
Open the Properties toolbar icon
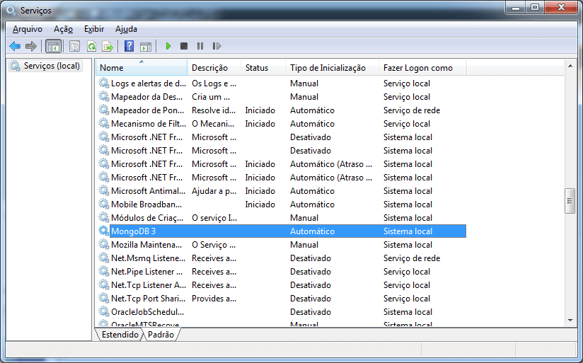pyautogui.click(x=74, y=47)
